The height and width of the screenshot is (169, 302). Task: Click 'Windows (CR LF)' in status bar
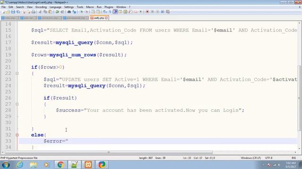coord(251,158)
